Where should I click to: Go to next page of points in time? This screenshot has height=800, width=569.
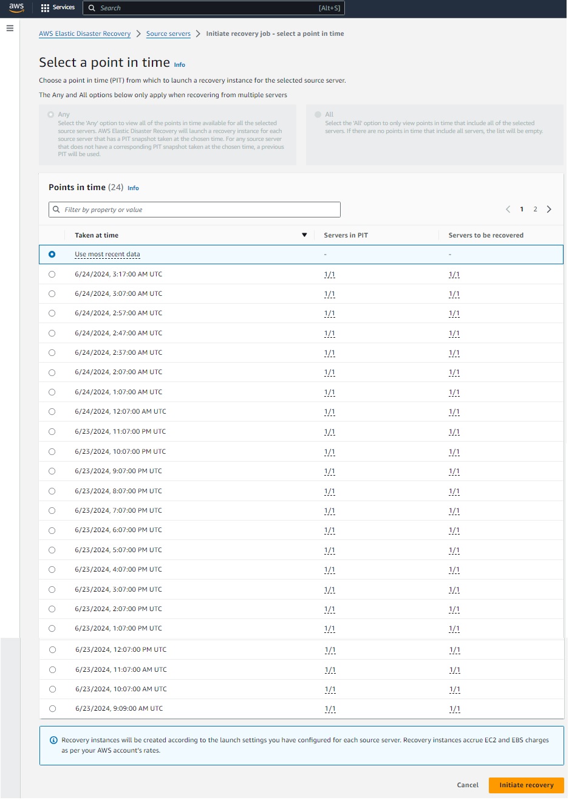(x=549, y=210)
